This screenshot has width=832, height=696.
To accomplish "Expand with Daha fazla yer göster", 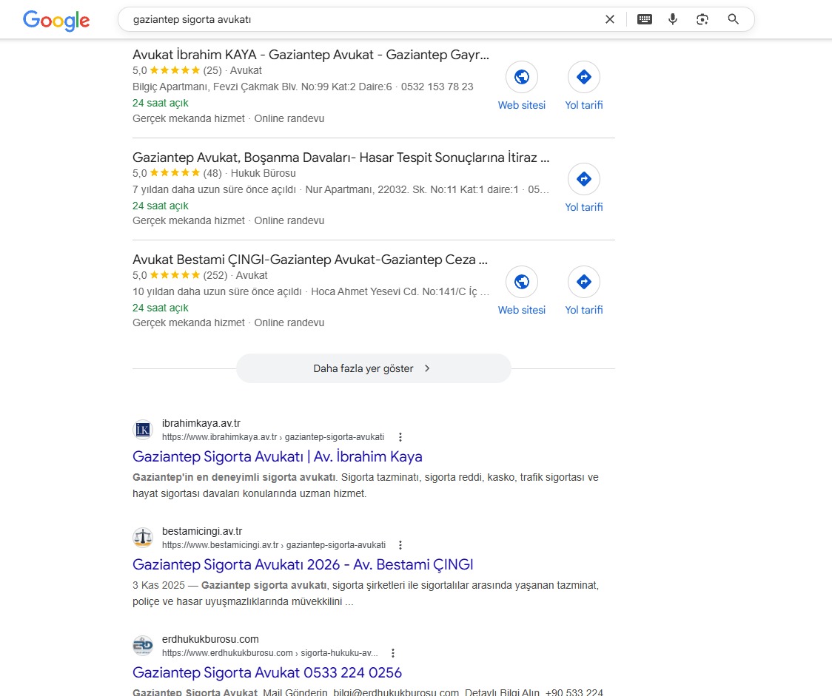I will 373,368.
